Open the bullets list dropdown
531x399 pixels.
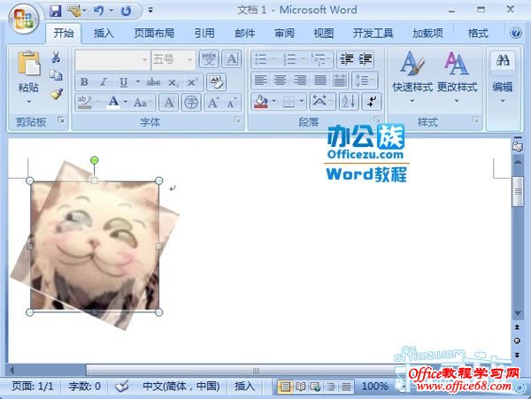pos(274,59)
